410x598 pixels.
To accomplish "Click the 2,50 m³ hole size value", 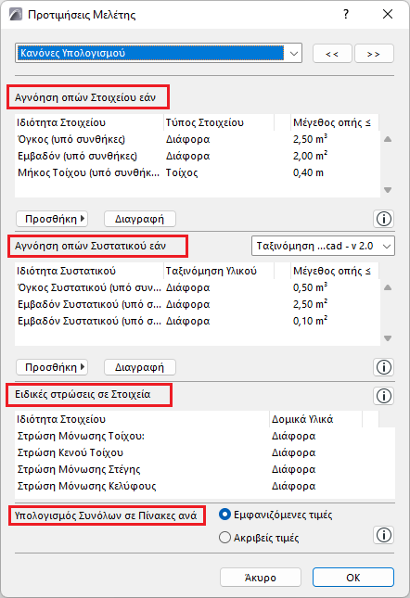I will (x=310, y=140).
